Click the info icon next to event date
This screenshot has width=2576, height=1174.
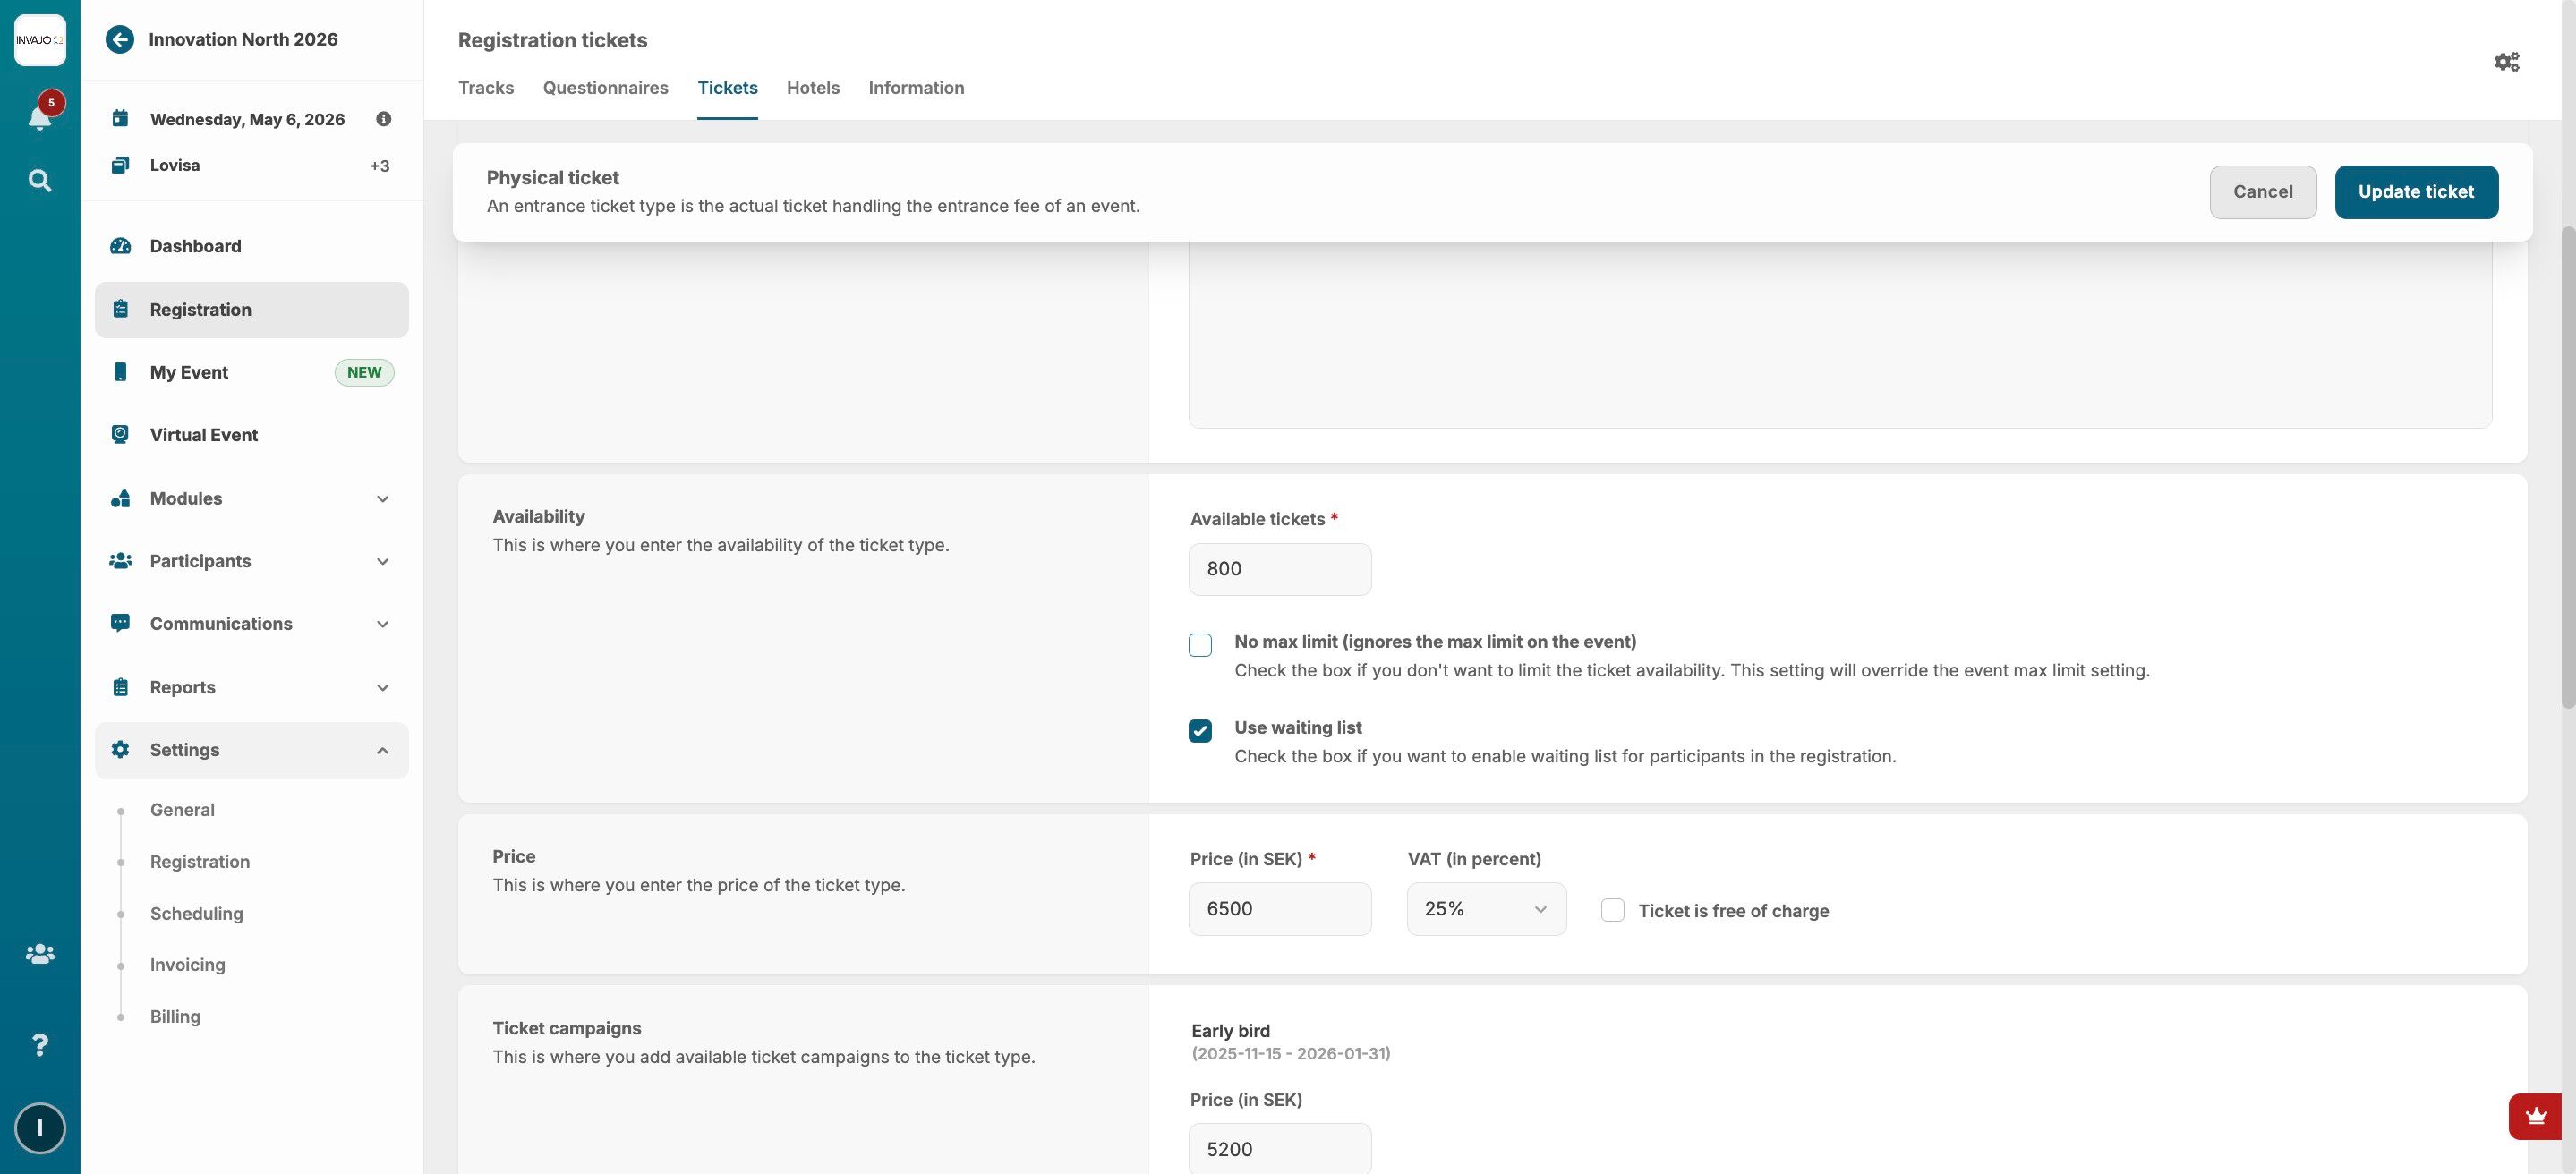tap(383, 119)
